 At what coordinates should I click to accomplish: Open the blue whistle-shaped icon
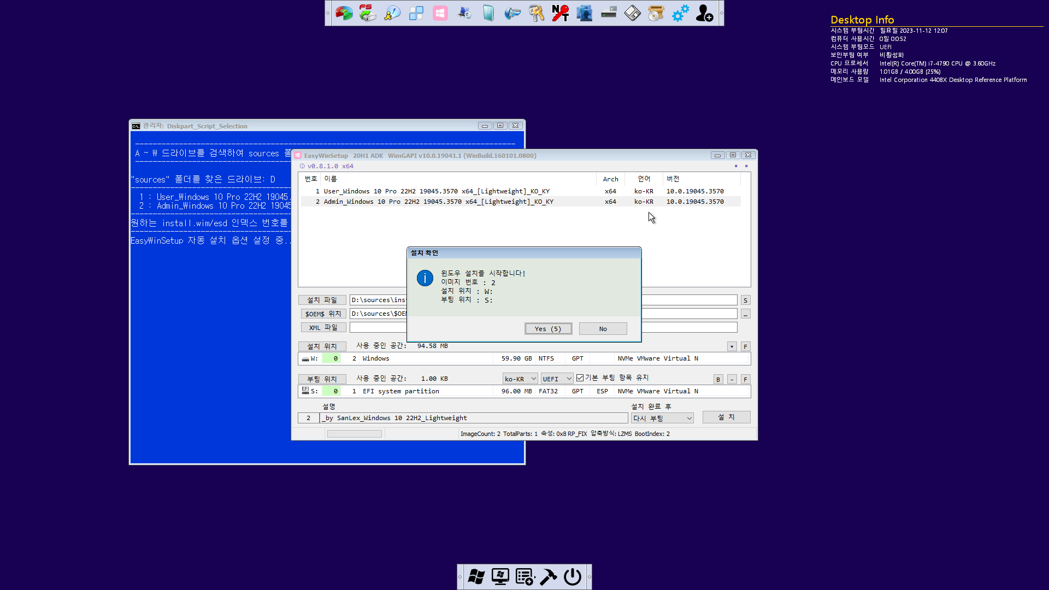(x=512, y=13)
